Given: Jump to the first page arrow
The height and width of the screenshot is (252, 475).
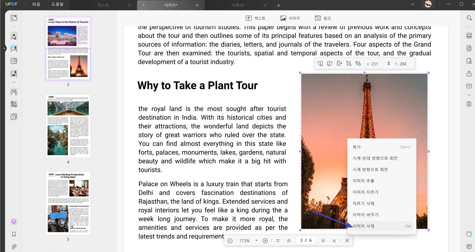Looking at the screenshot, I should [278, 241].
